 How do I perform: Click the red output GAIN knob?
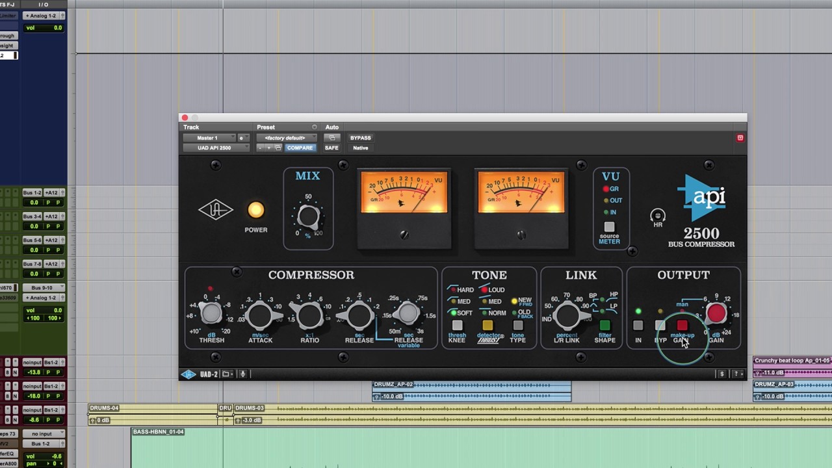tap(716, 314)
